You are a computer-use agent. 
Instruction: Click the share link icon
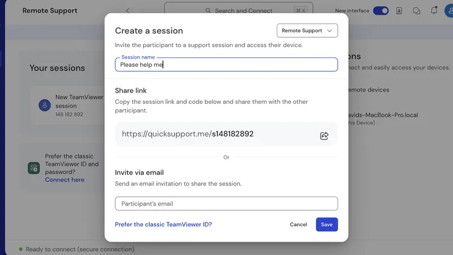coord(324,135)
